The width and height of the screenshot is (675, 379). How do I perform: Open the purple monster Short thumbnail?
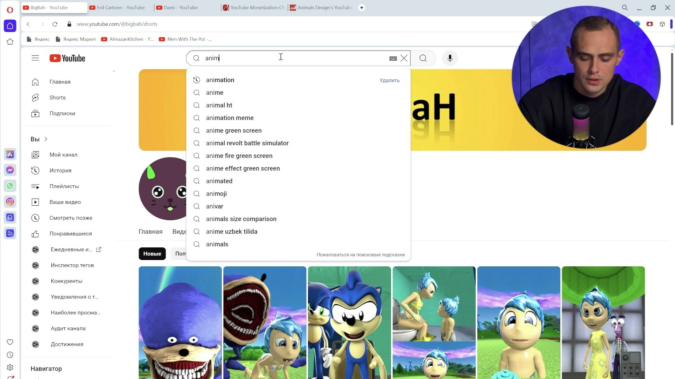[x=180, y=323]
